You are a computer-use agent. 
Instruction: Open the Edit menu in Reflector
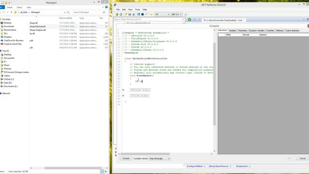point(124,10)
